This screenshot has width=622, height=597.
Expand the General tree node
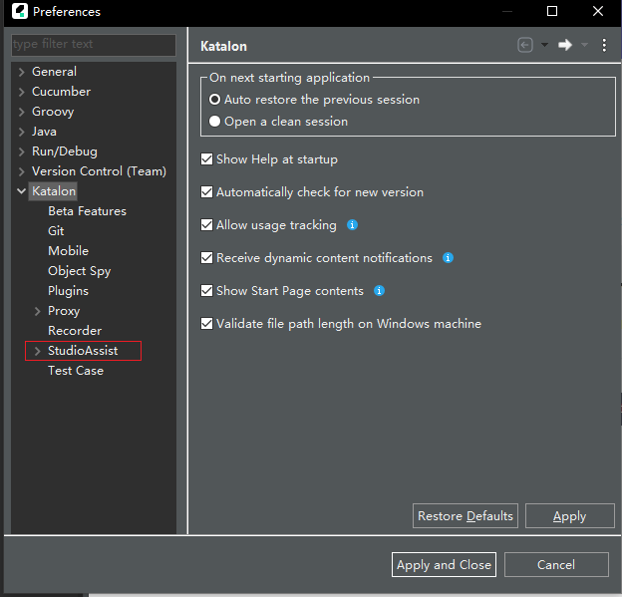point(21,72)
